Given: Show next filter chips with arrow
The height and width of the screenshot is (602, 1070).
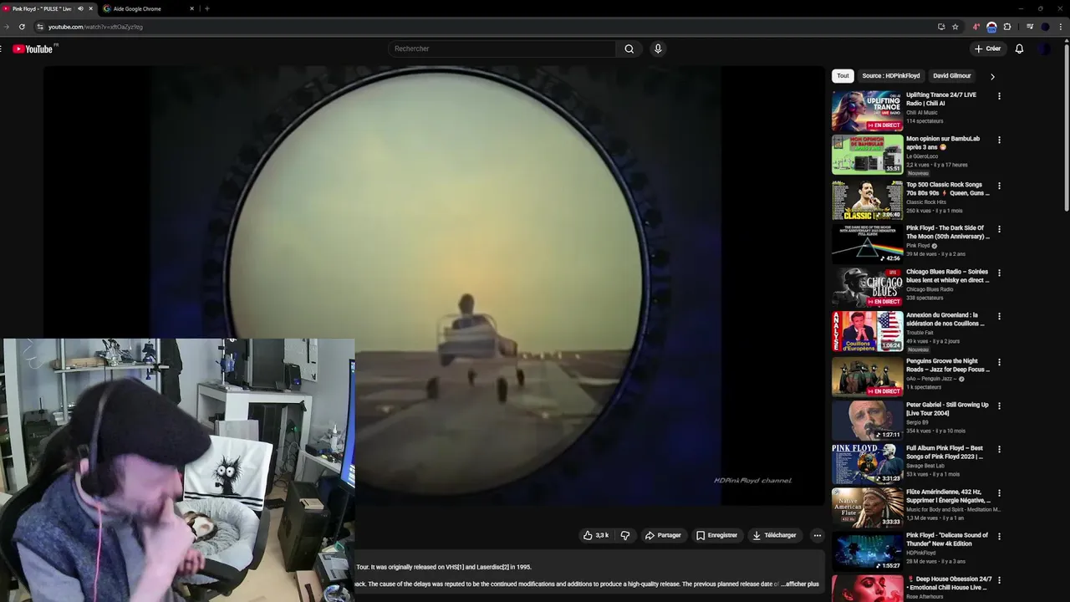Looking at the screenshot, I should pyautogui.click(x=992, y=76).
